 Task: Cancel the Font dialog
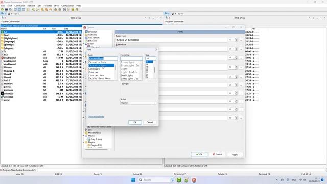(150, 122)
